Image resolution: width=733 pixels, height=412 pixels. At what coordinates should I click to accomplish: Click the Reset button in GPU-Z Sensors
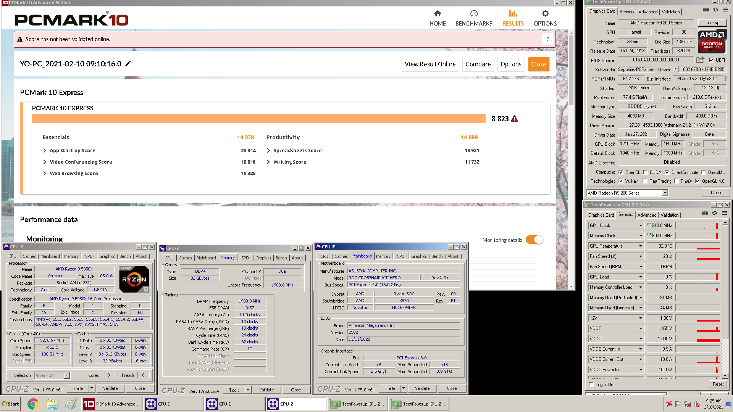[x=718, y=384]
